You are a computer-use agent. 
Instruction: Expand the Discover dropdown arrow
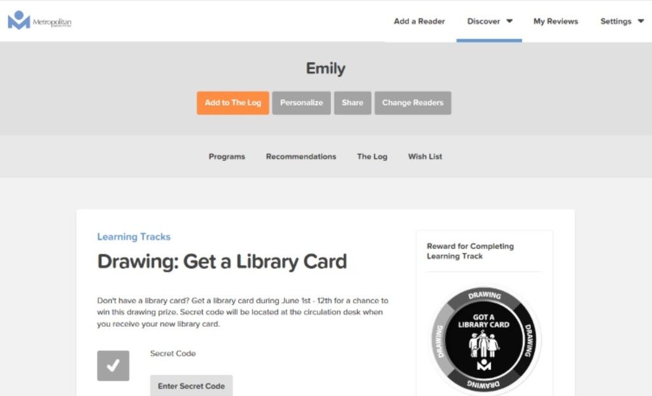tap(509, 21)
